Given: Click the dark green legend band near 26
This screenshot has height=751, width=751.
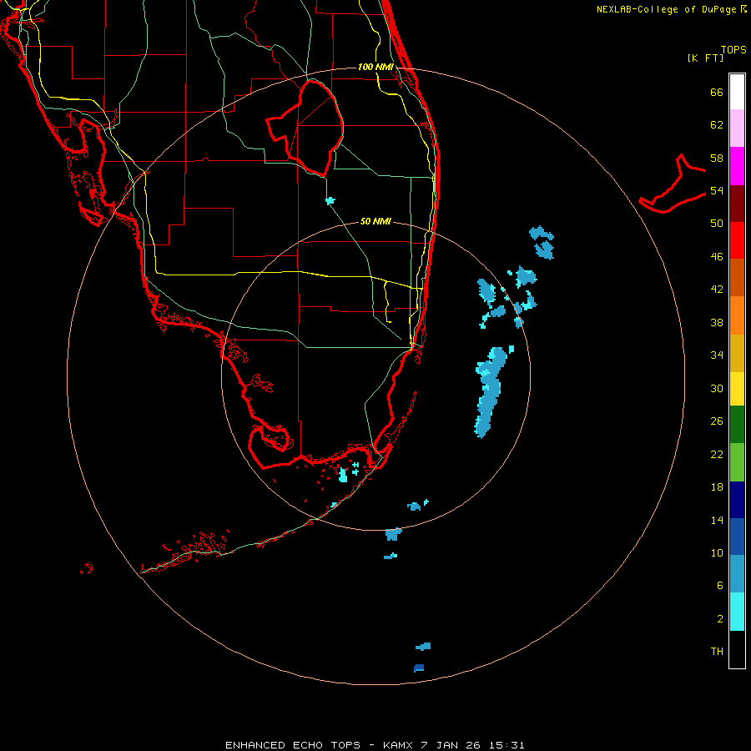Looking at the screenshot, I should (737, 425).
